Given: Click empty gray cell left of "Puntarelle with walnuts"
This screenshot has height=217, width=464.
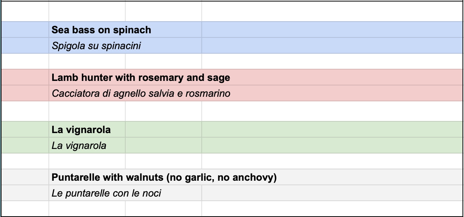Looking at the screenshot, I should click(25, 177).
